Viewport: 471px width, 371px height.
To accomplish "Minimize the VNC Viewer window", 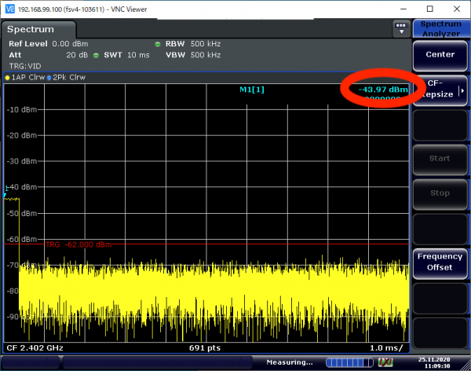I will click(x=403, y=9).
